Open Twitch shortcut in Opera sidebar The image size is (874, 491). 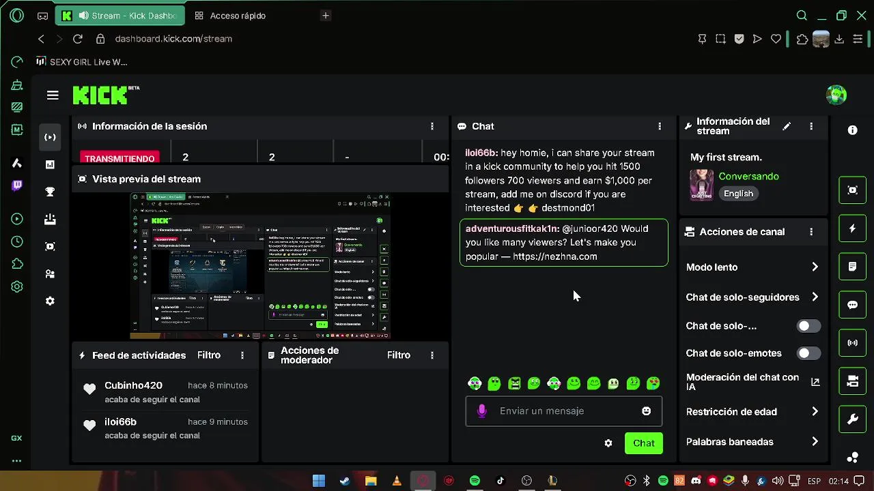(17, 185)
